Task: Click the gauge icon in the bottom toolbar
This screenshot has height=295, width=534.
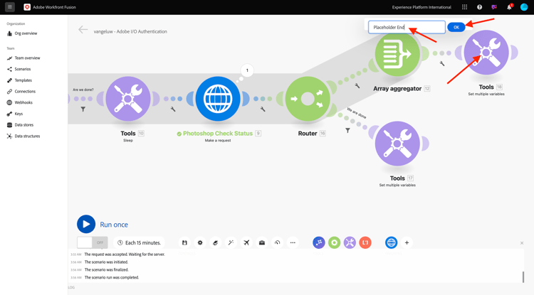Action: coord(278,242)
